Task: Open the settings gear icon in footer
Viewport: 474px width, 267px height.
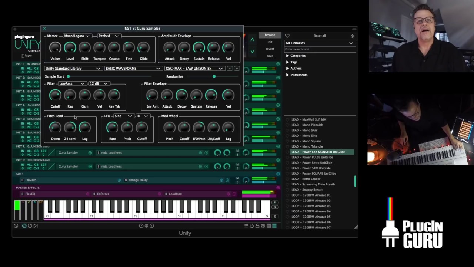Action: click(263, 225)
